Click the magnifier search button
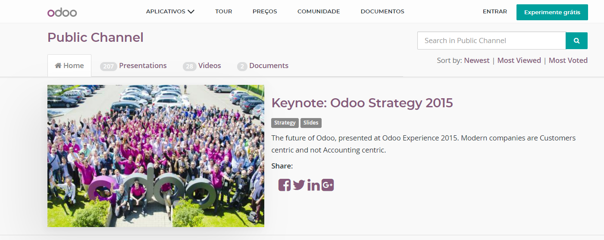The width and height of the screenshot is (604, 240). (x=576, y=41)
